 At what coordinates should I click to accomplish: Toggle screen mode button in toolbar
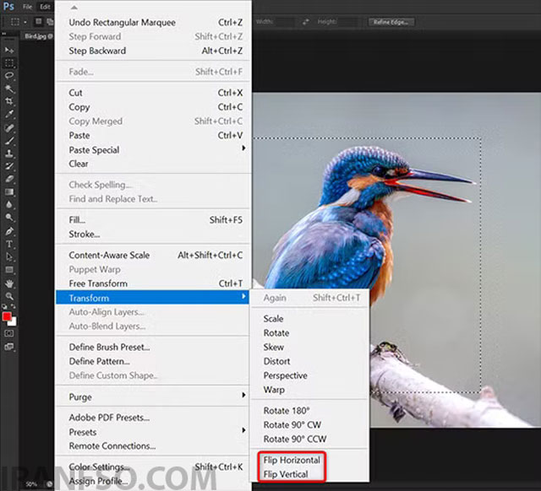[9, 347]
